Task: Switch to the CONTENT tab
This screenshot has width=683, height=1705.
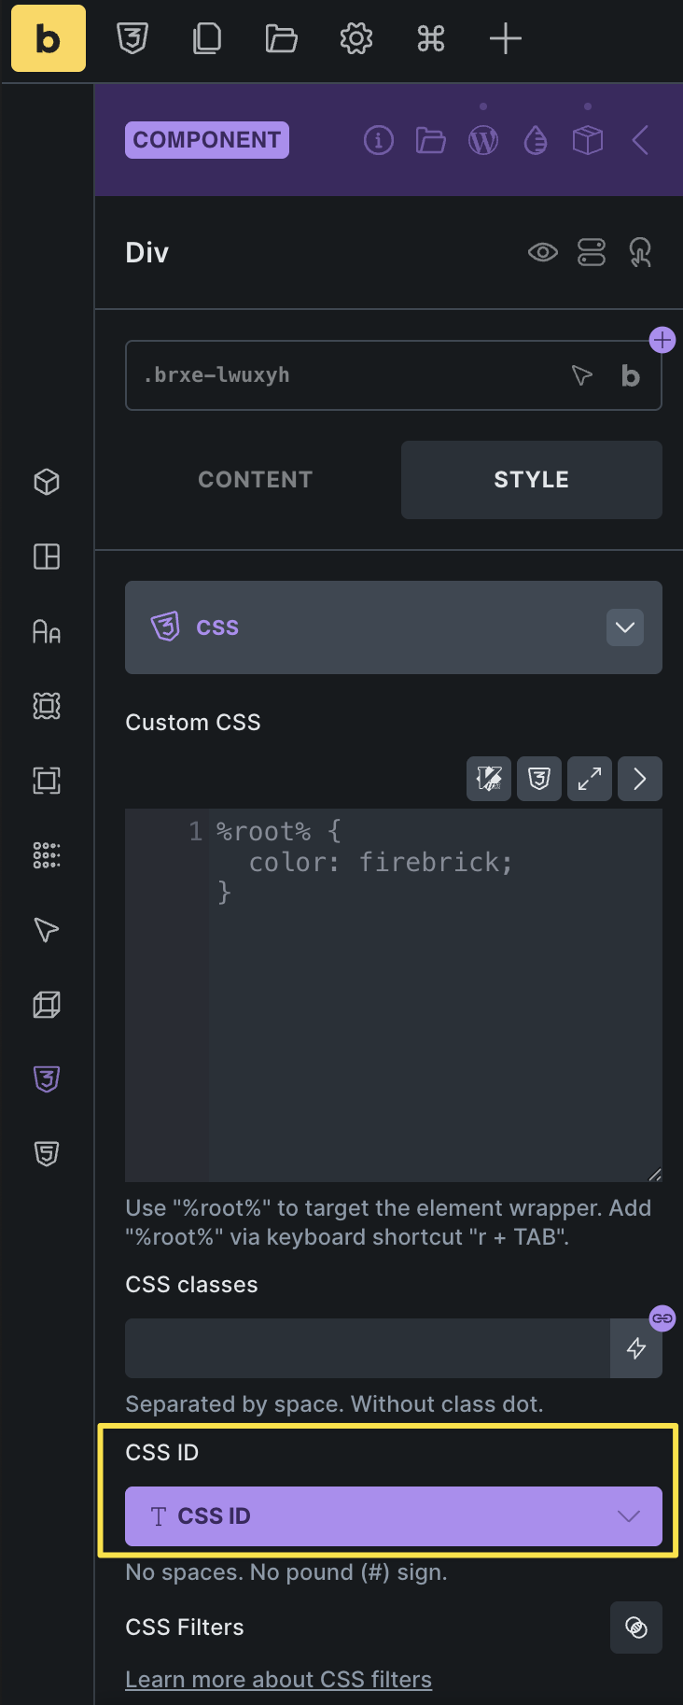Action: coord(255,479)
